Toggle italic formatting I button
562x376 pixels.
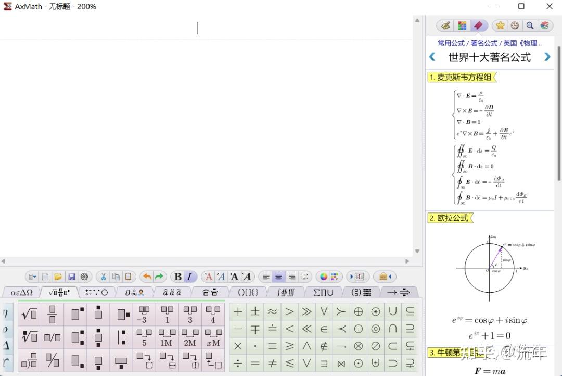click(189, 277)
